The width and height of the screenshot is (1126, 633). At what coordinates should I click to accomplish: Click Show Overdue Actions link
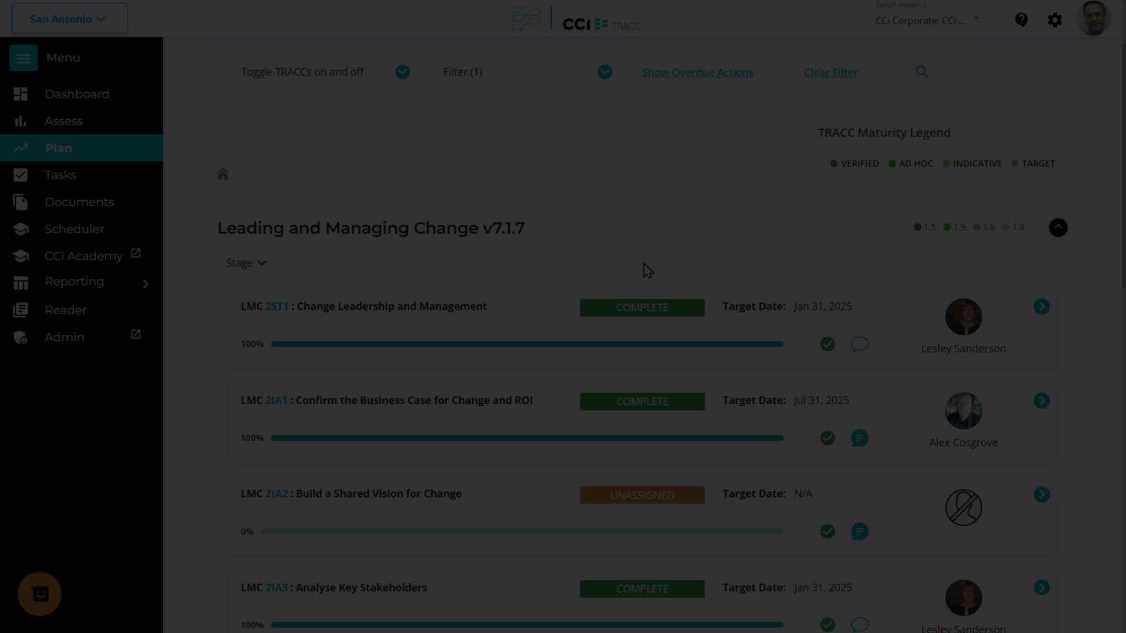pos(698,73)
